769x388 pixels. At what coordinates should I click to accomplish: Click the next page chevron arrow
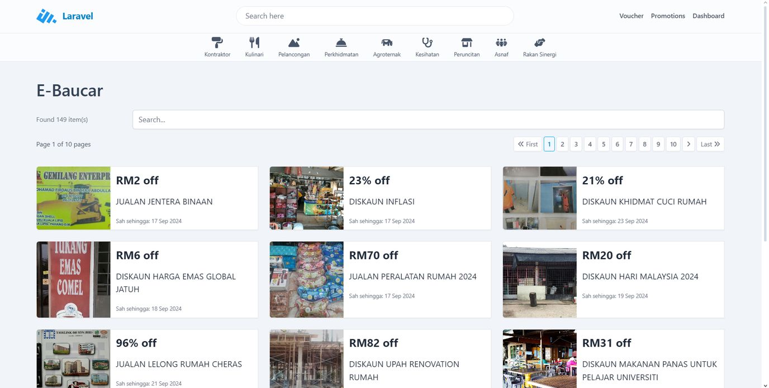[689, 144]
